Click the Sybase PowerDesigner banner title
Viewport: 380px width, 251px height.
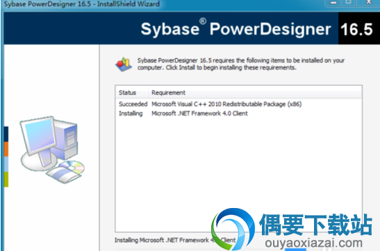(x=236, y=29)
